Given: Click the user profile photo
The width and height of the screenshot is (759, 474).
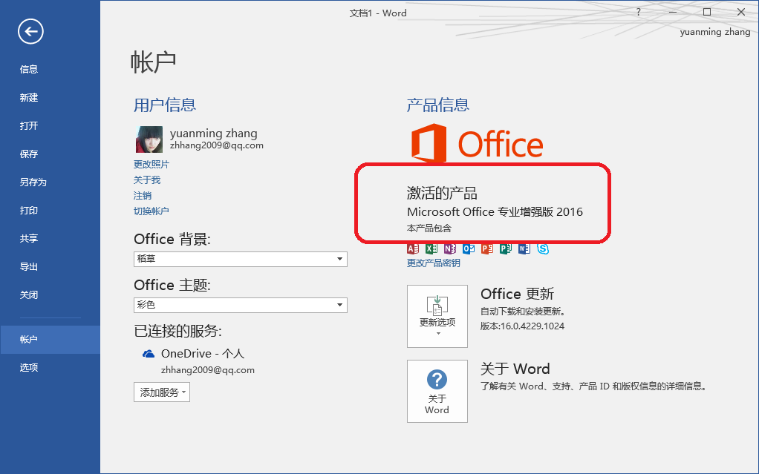Looking at the screenshot, I should click(x=149, y=139).
